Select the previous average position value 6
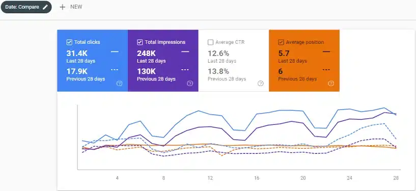The height and width of the screenshot is (191, 416). pos(281,72)
